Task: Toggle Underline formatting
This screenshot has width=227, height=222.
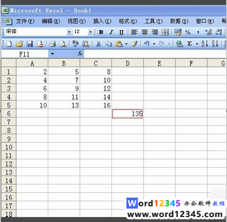Action: click(x=121, y=32)
